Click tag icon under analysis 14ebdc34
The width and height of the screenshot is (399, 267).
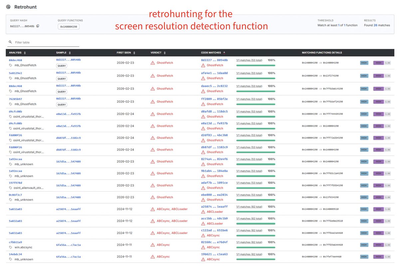pyautogui.click(x=10, y=259)
